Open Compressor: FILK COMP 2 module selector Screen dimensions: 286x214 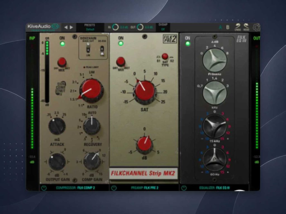click(75, 188)
